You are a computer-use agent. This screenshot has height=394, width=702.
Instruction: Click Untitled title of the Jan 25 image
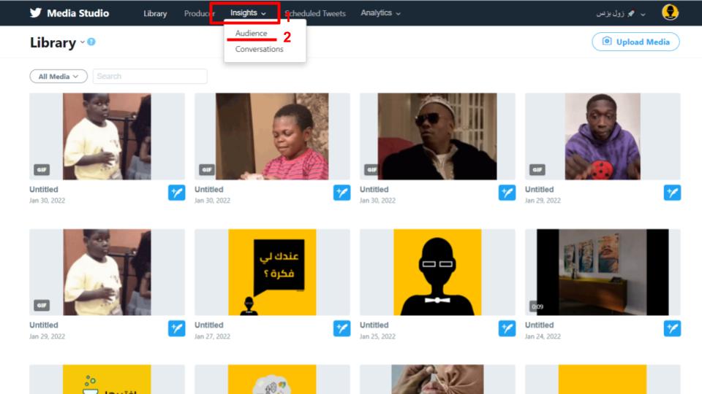tap(374, 325)
